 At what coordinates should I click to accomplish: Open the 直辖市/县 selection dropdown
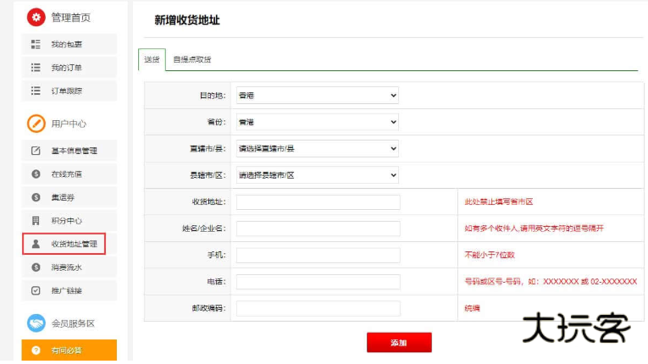[316, 148]
